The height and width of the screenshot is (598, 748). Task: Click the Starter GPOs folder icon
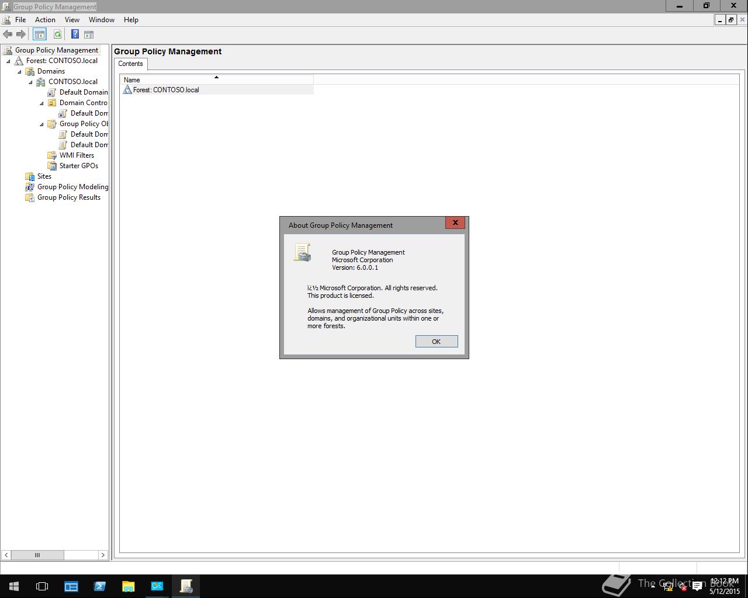[x=52, y=166]
